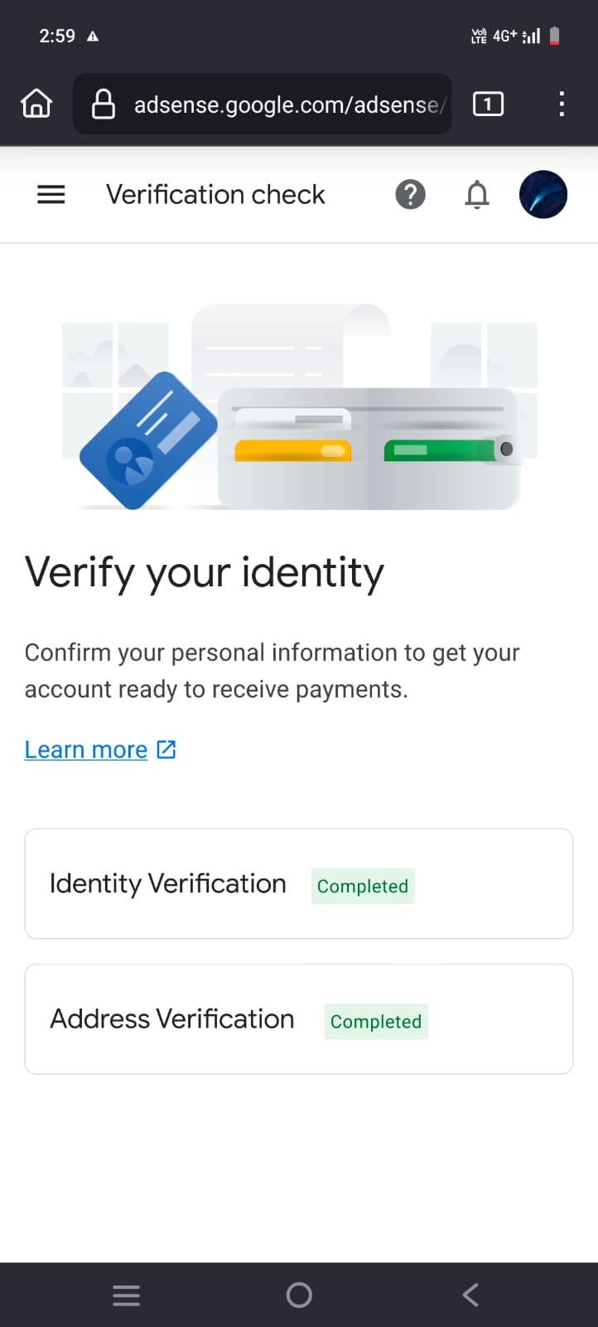Tap the Verification check page title
This screenshot has width=598, height=1327.
point(215,195)
